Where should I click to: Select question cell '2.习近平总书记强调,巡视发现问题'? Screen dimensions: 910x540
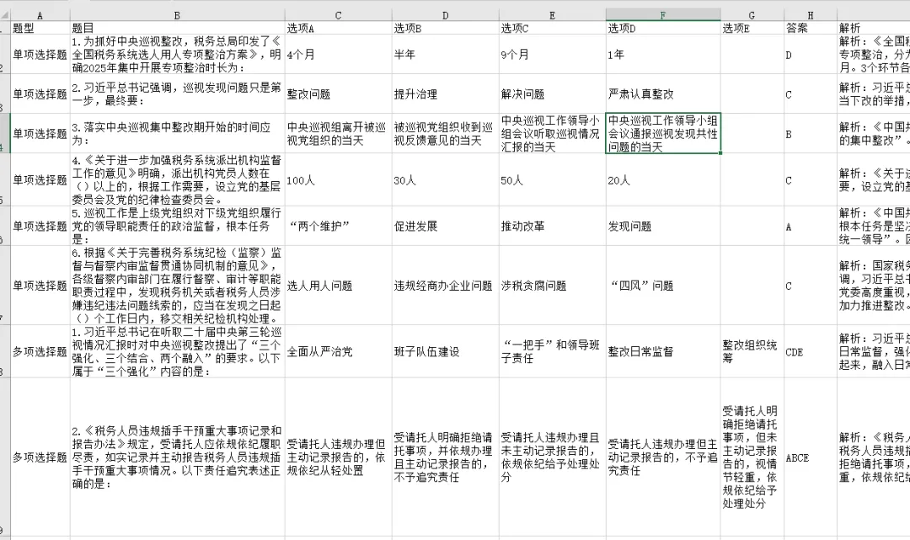(177, 94)
